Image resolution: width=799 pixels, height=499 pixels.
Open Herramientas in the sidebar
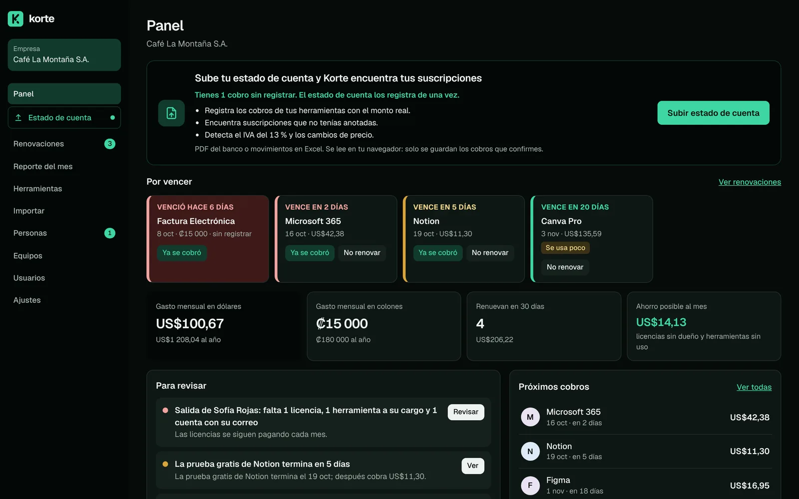click(x=64, y=189)
